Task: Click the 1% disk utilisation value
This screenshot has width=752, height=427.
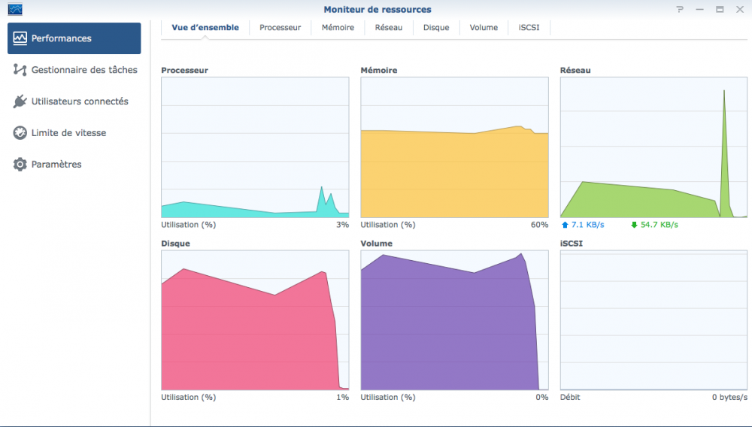Action: [x=342, y=397]
